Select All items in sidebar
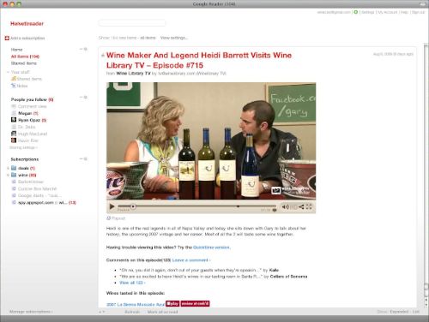Screen dimensions: 429x322 click(25, 57)
